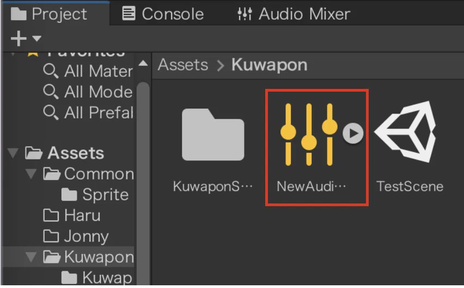This screenshot has width=464, height=288.
Task: Click the search icon beside All Mode
Action: click(51, 92)
